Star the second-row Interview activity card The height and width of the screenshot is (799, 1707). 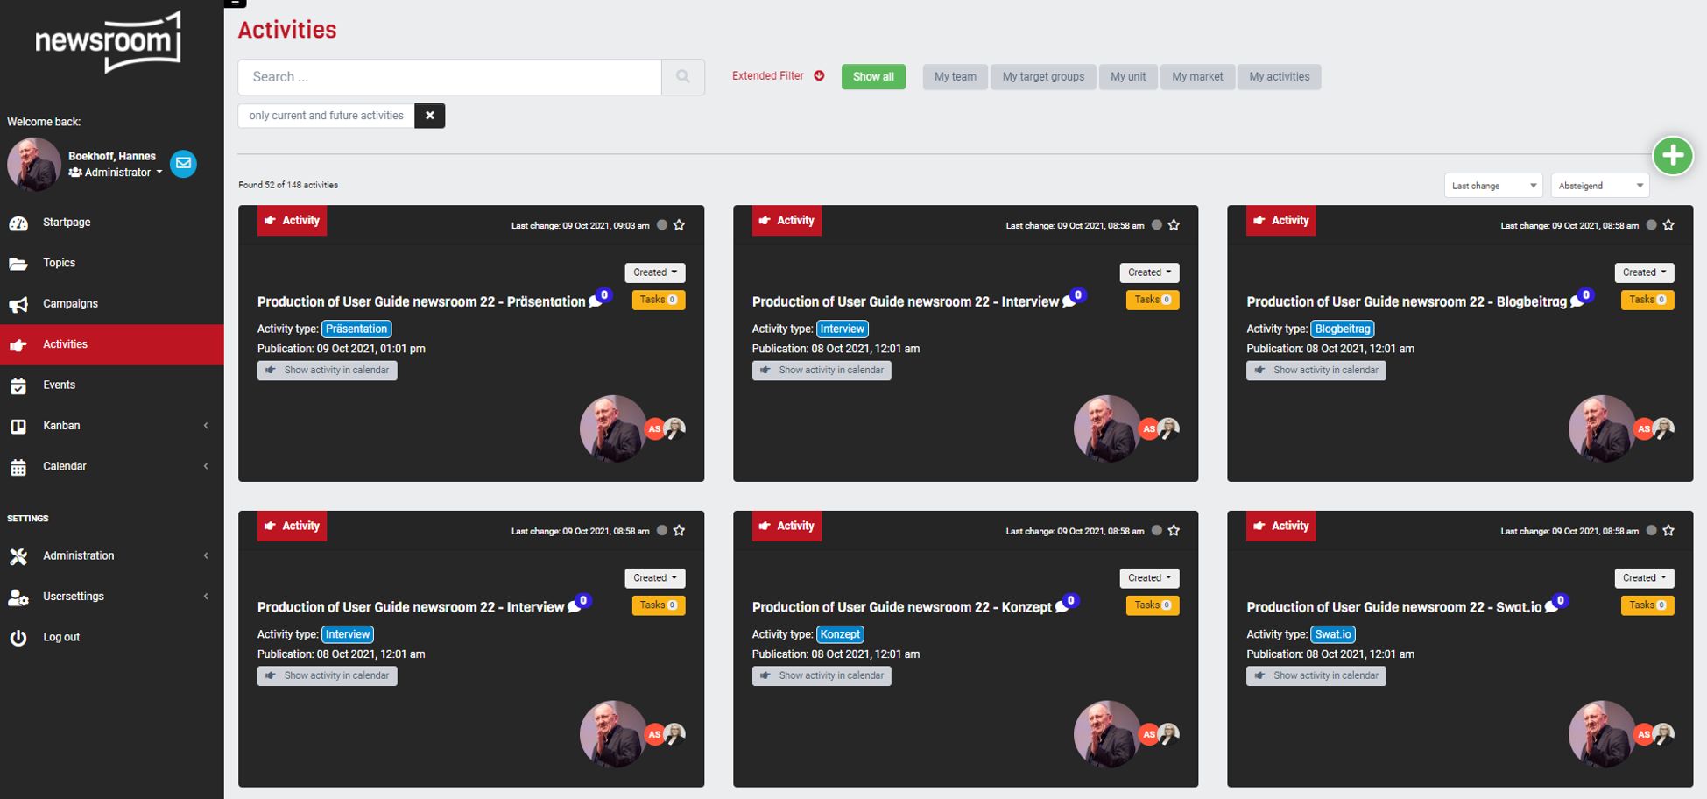[679, 531]
